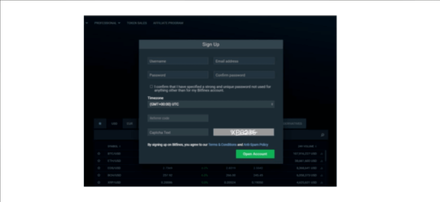
Task: Click the ticker search magnifier icon
Action: (x=322, y=135)
